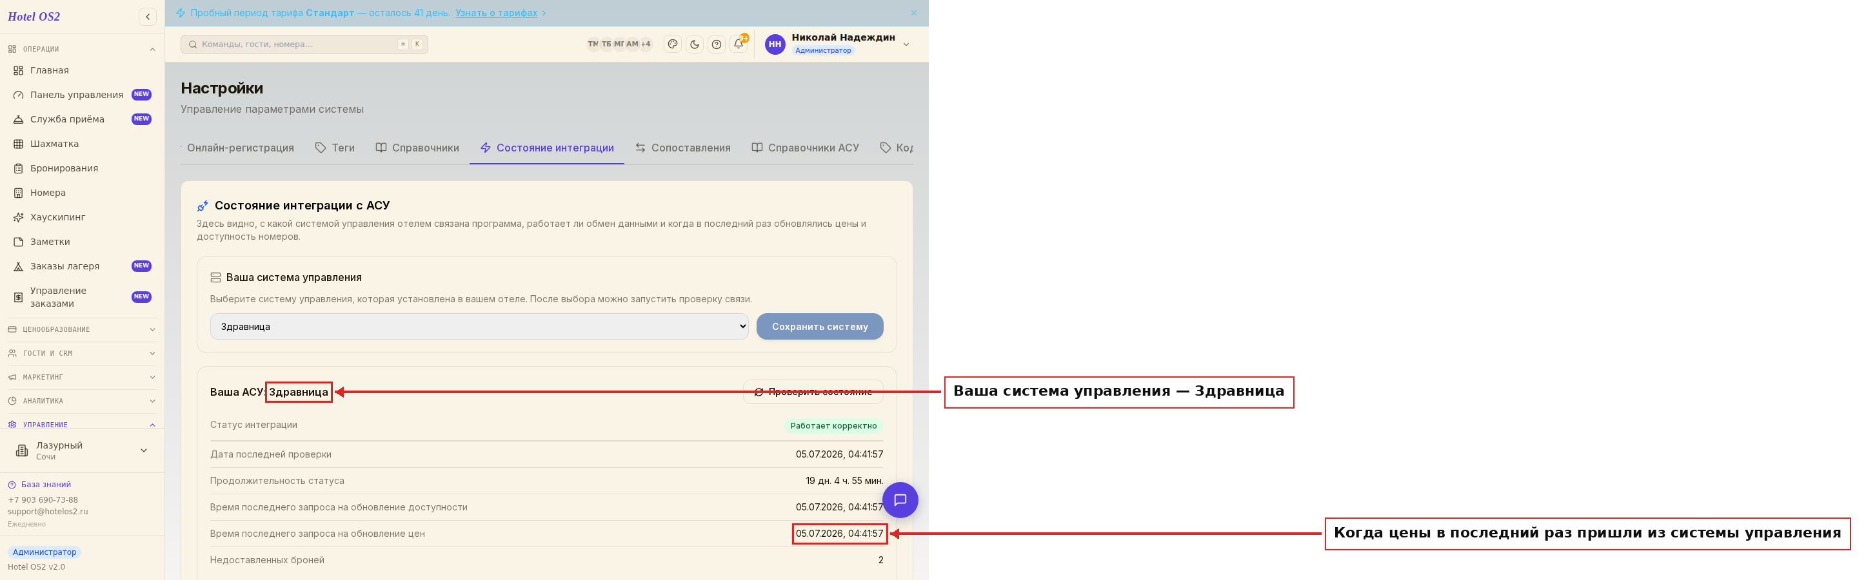
Task: Click the Дата последней проверки timestamp
Action: 840,454
